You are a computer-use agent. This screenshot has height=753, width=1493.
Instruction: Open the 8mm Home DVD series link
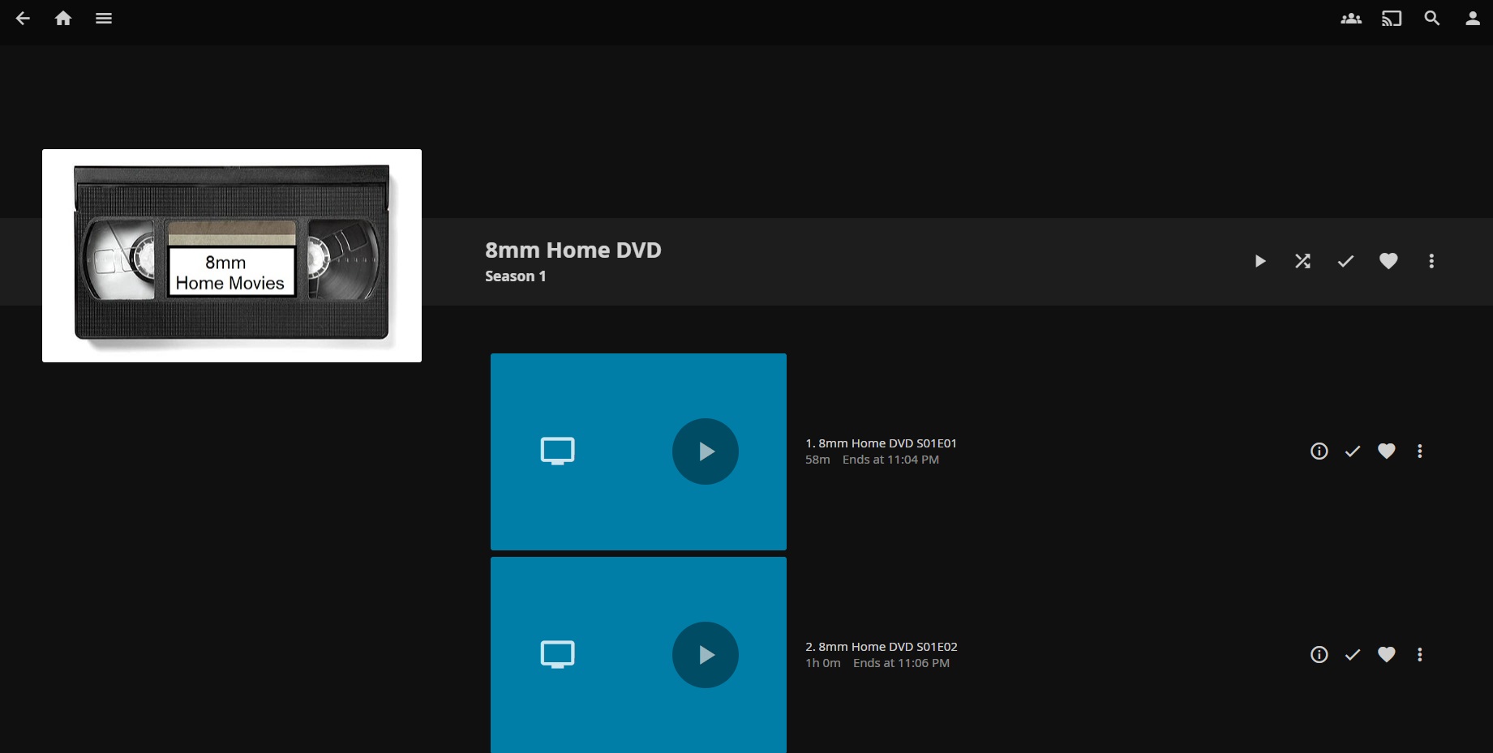click(x=573, y=250)
